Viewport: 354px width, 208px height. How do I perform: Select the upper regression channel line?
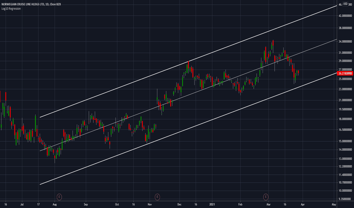click(x=188, y=61)
